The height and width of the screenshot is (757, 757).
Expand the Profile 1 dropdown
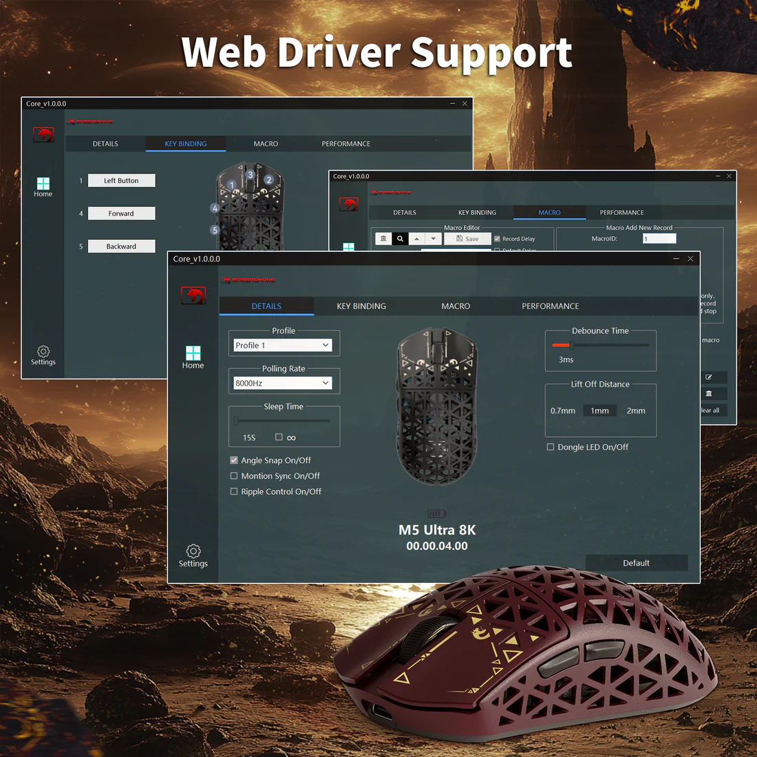point(284,345)
